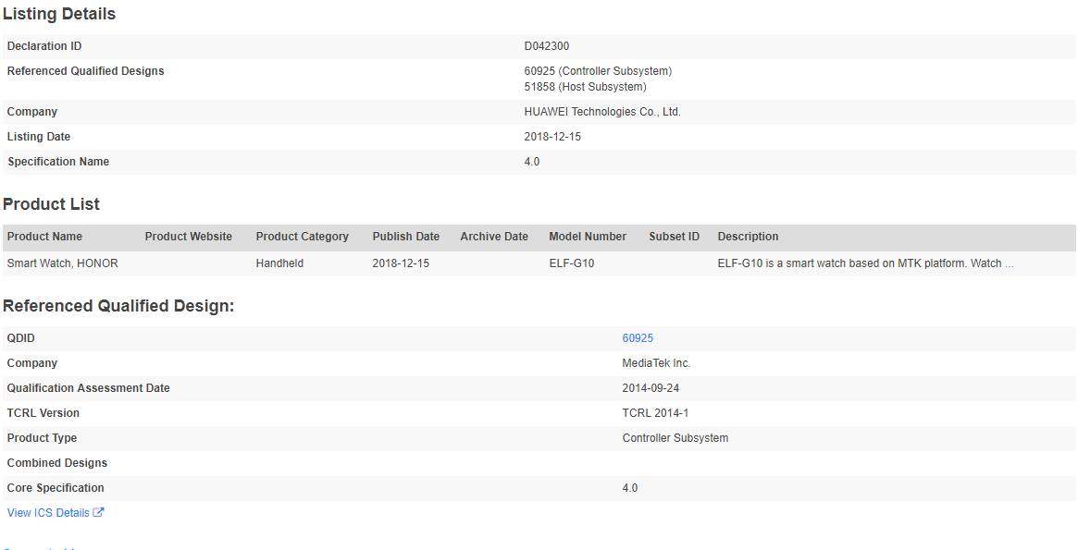Click the Description column header

click(x=748, y=237)
